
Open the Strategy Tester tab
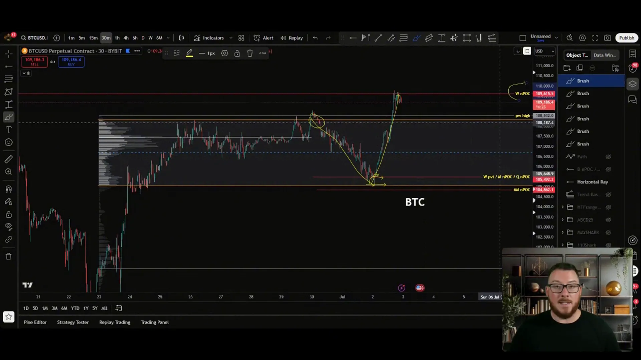[73, 322]
